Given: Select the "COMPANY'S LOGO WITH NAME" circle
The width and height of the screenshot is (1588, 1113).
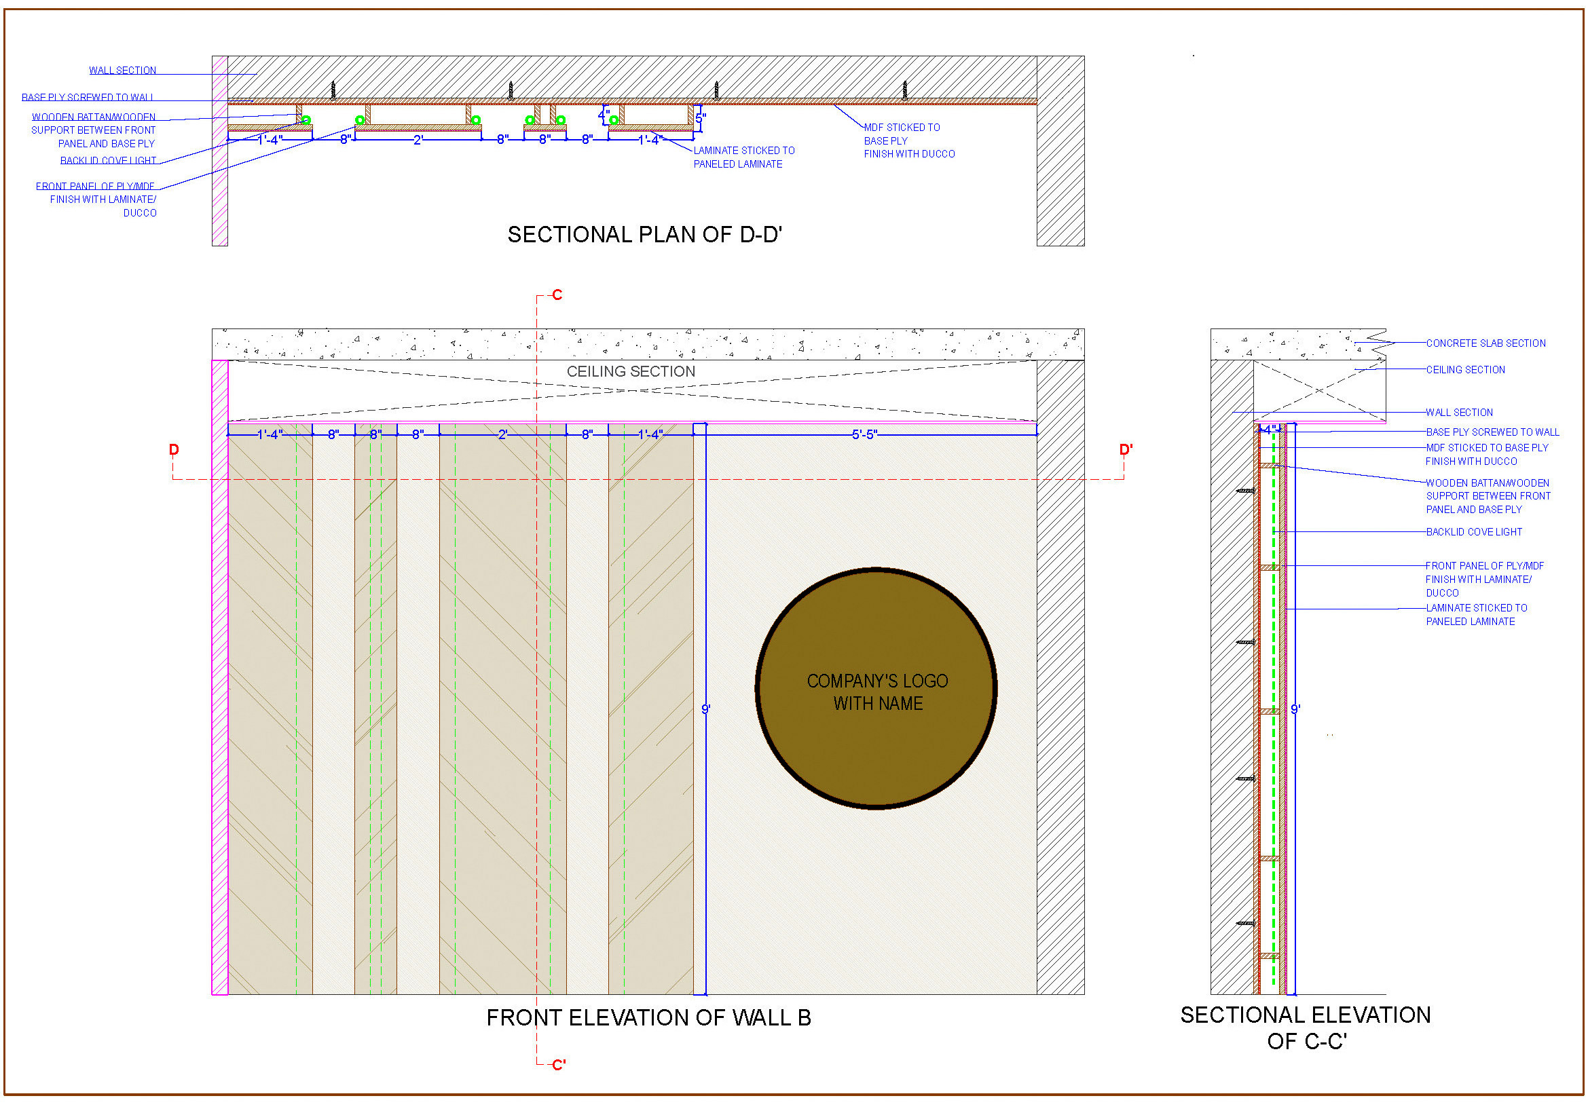Looking at the screenshot, I should [x=876, y=689].
